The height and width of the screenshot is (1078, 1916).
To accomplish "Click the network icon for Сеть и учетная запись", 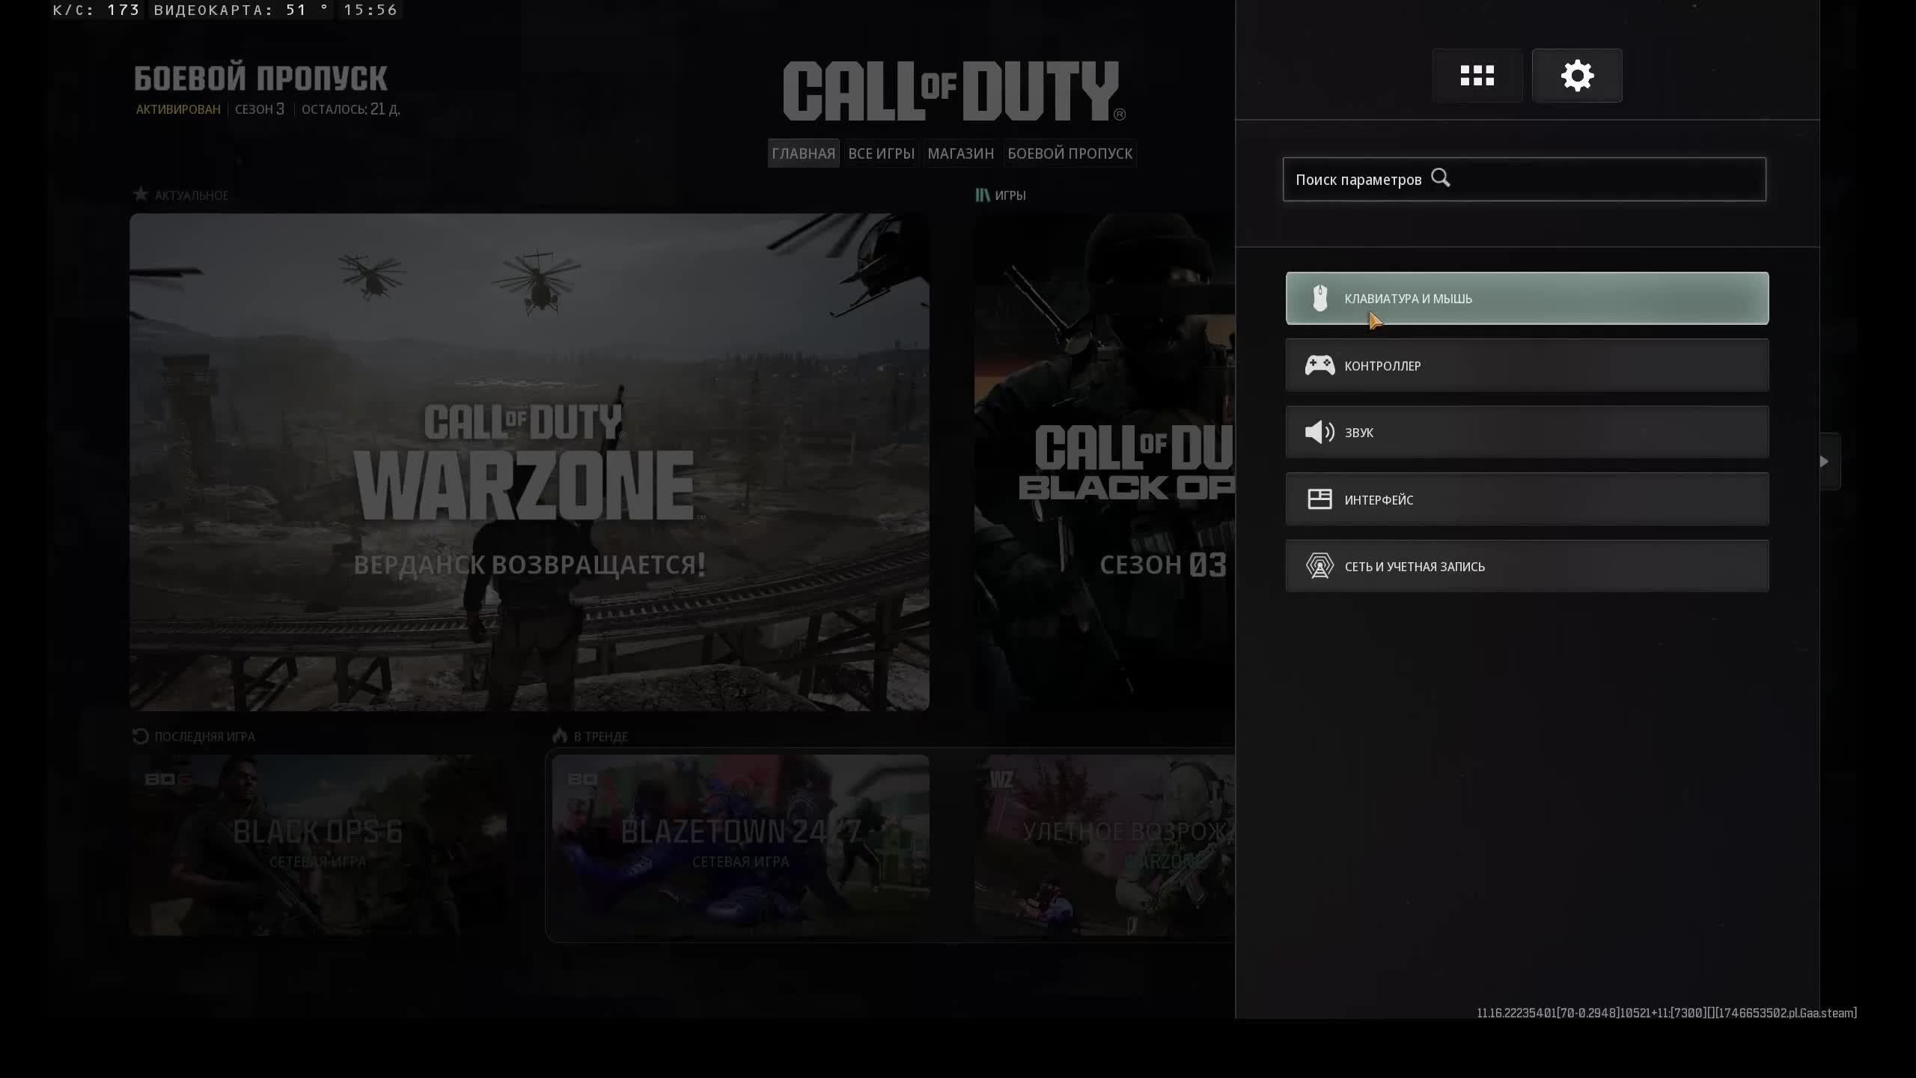I will pyautogui.click(x=1319, y=566).
